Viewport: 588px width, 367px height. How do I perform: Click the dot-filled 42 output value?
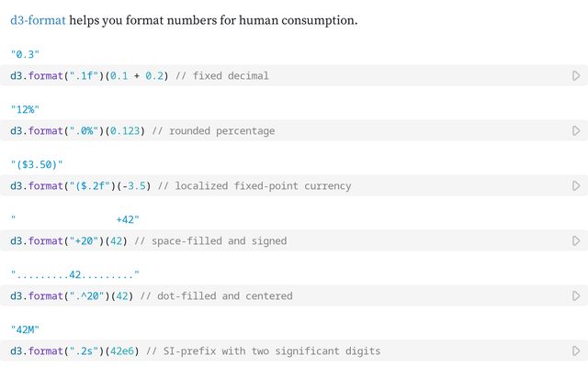[x=75, y=274]
